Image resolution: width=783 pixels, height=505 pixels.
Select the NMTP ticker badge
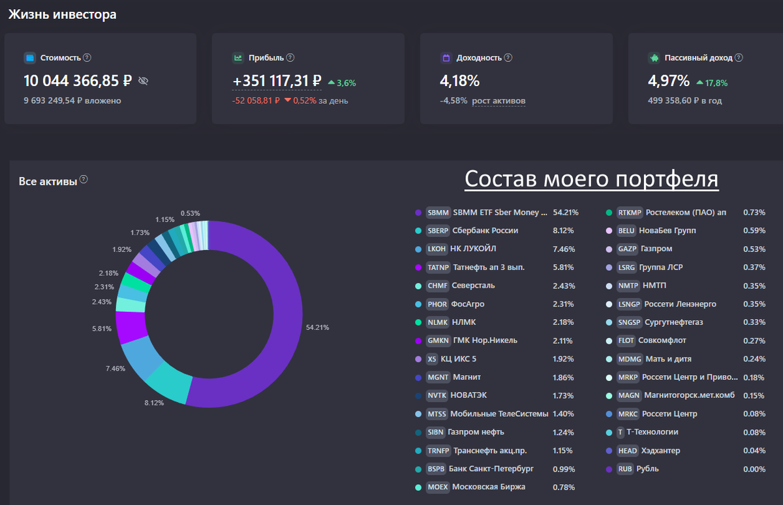(628, 286)
